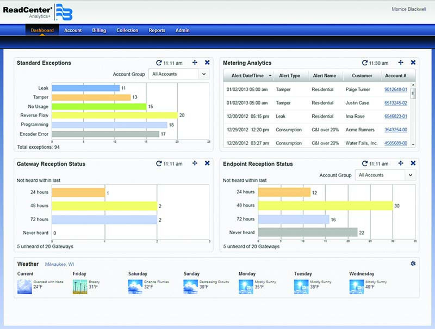Switch to the Billing tab

99,31
